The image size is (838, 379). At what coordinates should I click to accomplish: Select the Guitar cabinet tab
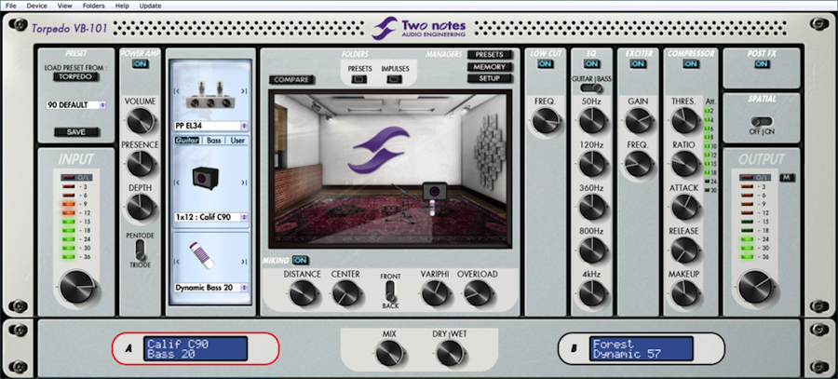click(186, 140)
